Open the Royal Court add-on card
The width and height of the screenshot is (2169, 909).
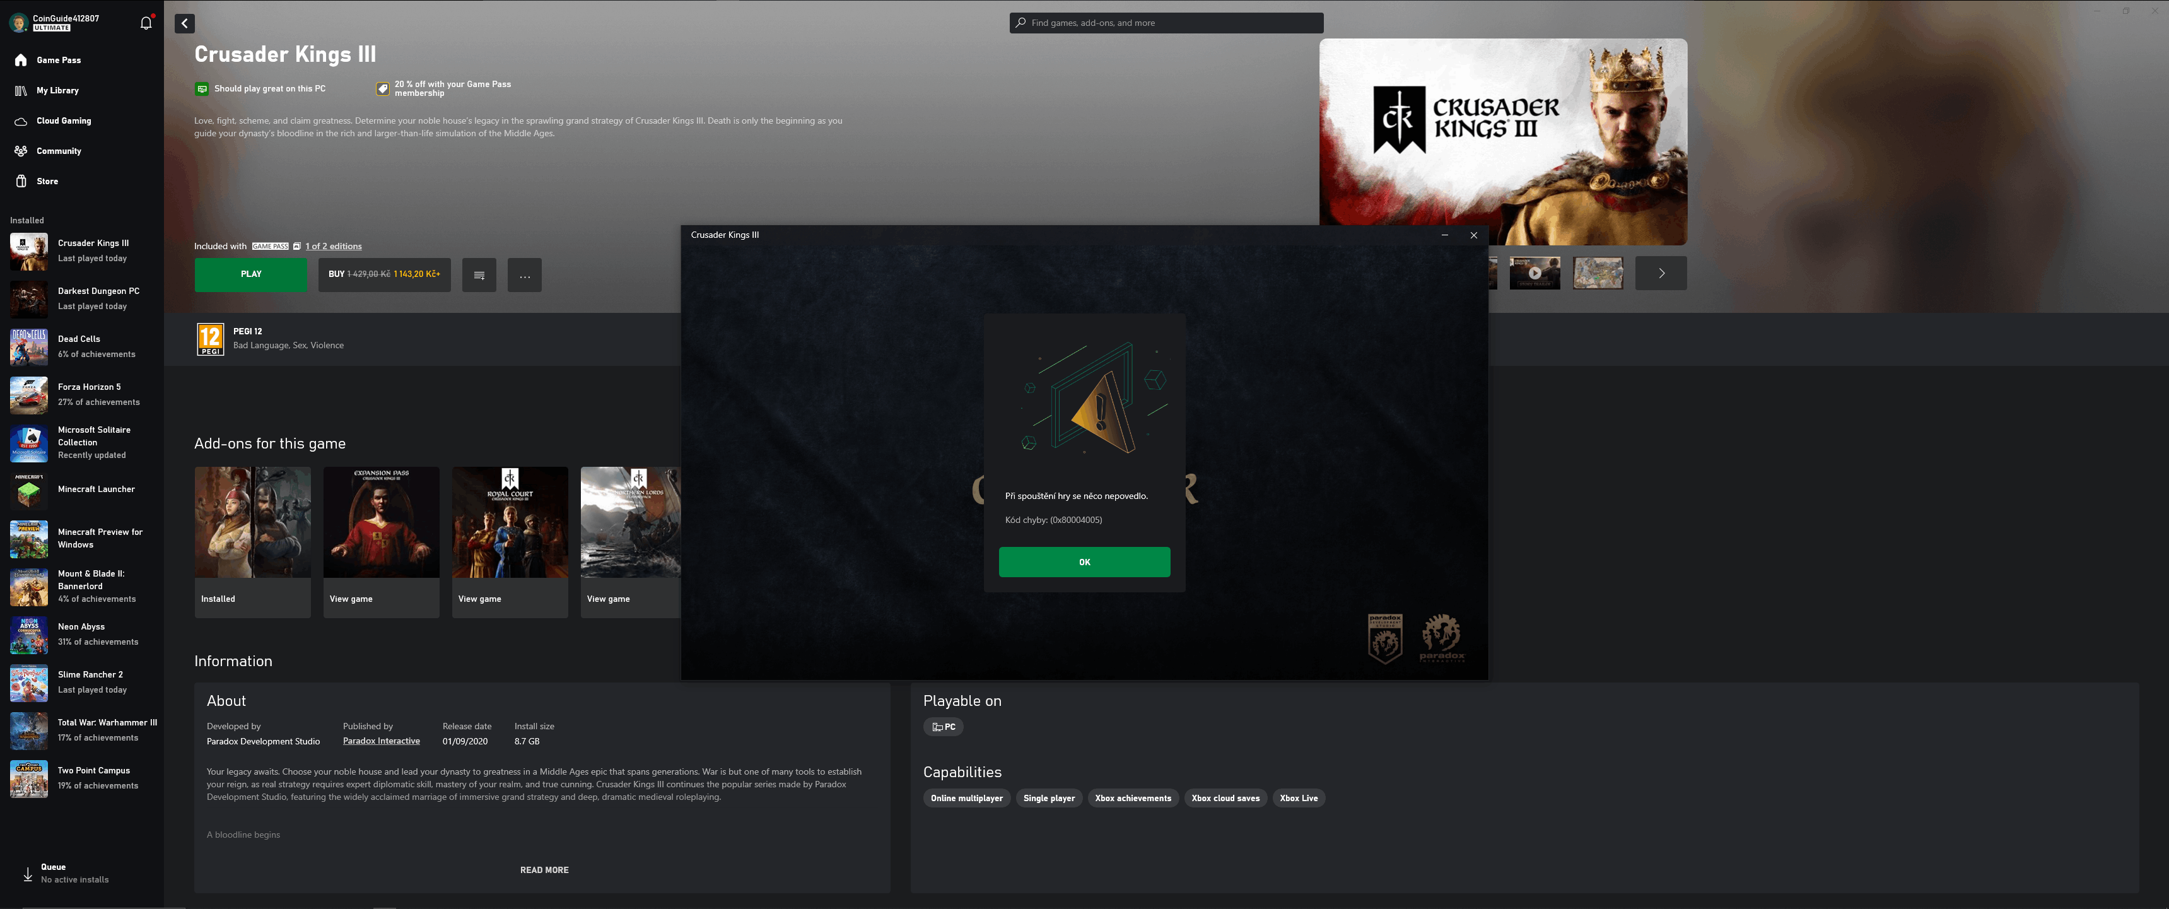[510, 542]
